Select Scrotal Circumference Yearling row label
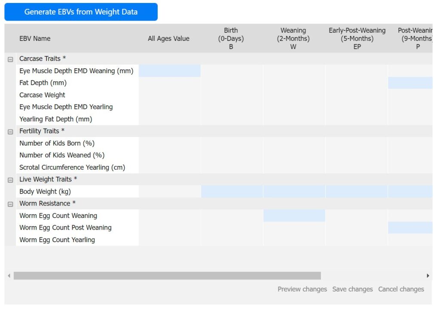The image size is (440, 313). click(72, 167)
